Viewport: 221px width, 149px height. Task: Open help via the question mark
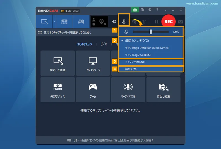(157, 10)
